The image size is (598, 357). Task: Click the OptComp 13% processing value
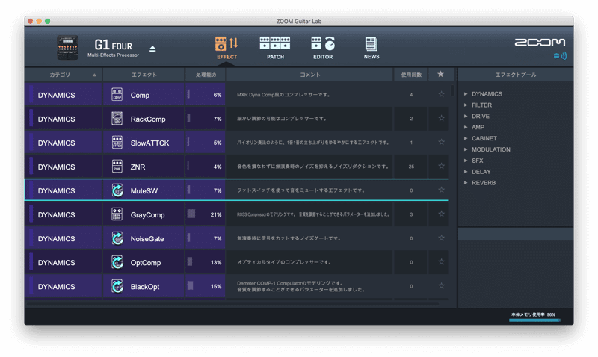point(216,262)
